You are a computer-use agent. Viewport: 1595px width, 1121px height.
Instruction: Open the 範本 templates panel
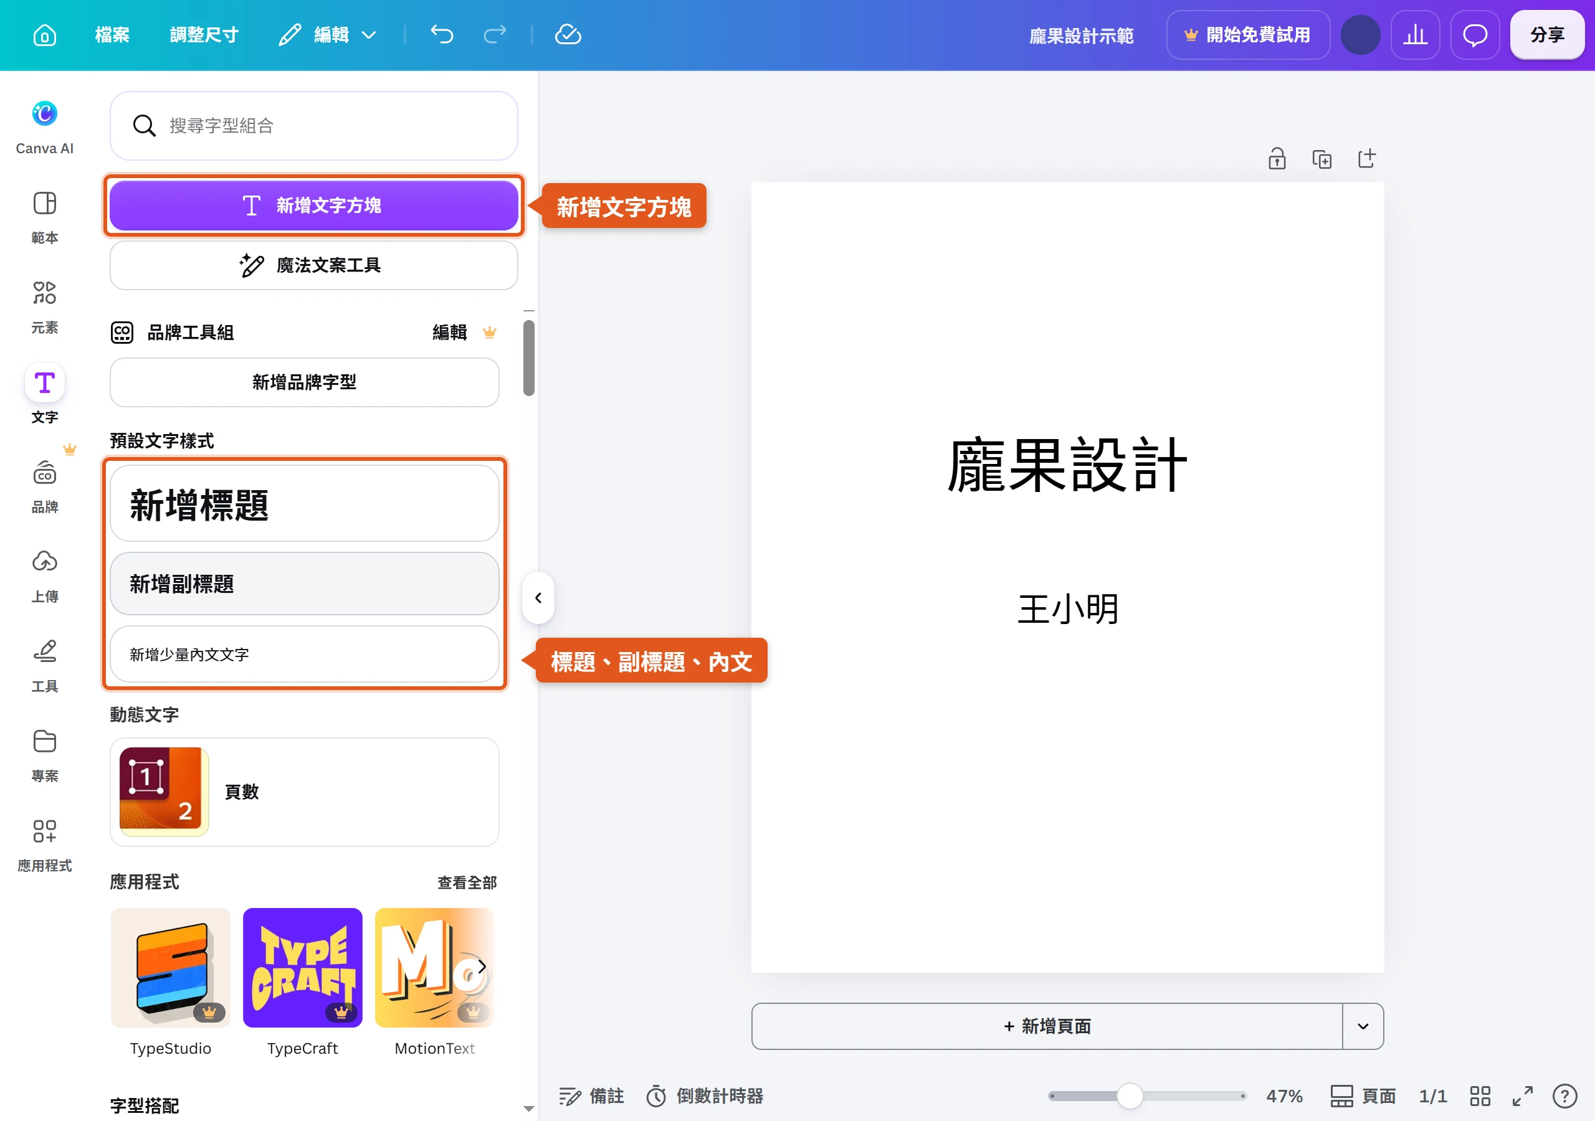click(x=44, y=217)
